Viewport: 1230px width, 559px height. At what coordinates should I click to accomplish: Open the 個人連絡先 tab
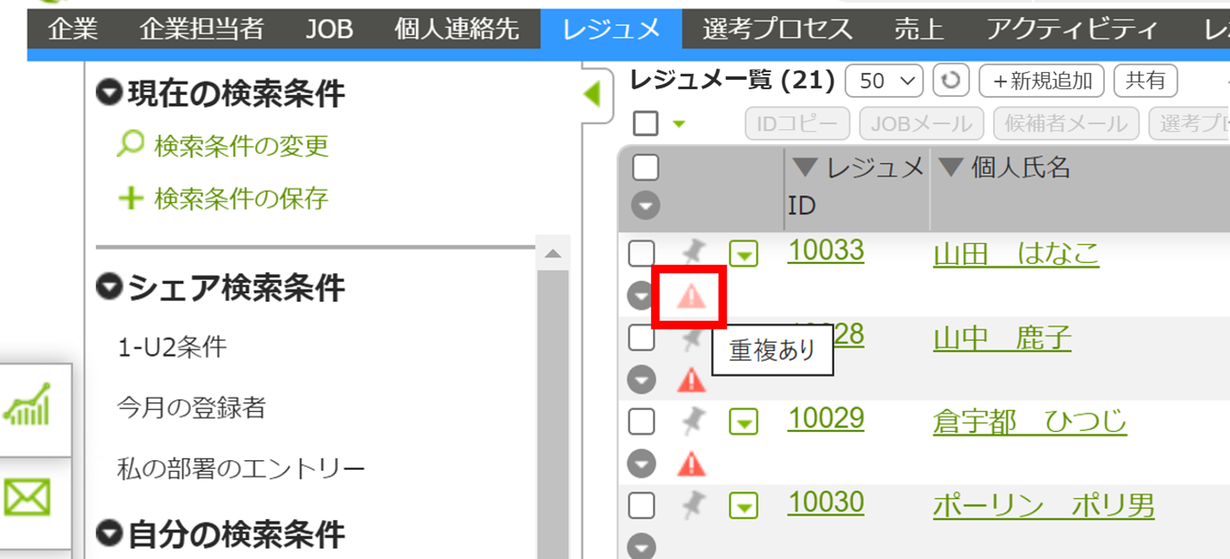456,29
